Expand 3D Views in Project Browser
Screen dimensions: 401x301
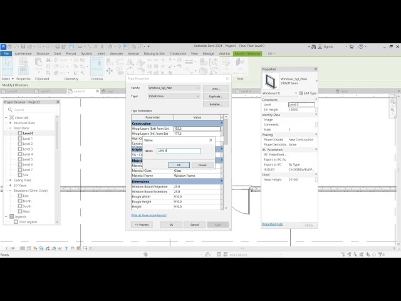click(x=10, y=186)
